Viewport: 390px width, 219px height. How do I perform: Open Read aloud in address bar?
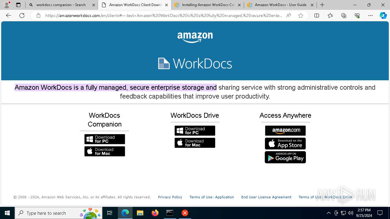point(289,16)
